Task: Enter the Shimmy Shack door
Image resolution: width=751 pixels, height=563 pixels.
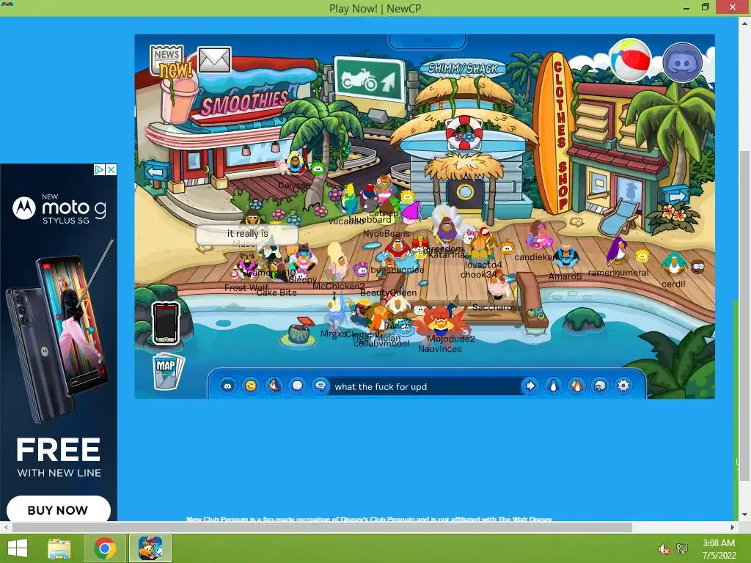Action: tap(464, 193)
